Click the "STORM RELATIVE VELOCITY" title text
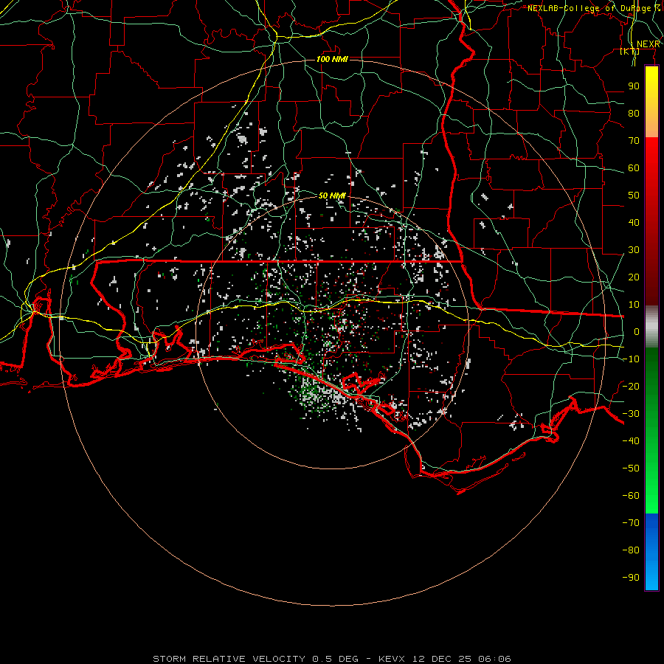Viewport: 664px width, 664px height. tap(229, 659)
